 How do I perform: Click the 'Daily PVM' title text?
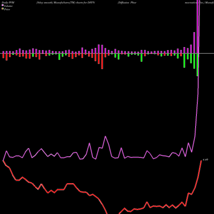(x=8, y=3)
